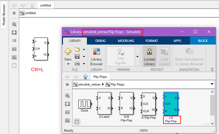Click the Up to Parent blue arrow

[85, 77]
